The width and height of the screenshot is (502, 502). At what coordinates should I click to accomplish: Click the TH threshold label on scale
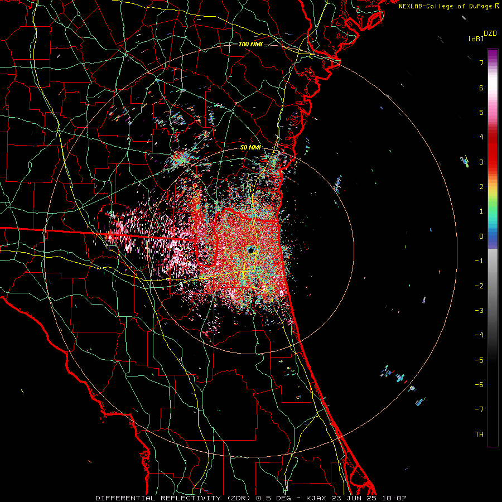(x=479, y=434)
